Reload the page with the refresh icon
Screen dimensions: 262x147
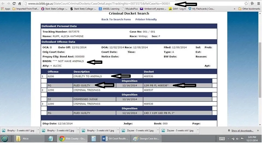coord(14,4)
